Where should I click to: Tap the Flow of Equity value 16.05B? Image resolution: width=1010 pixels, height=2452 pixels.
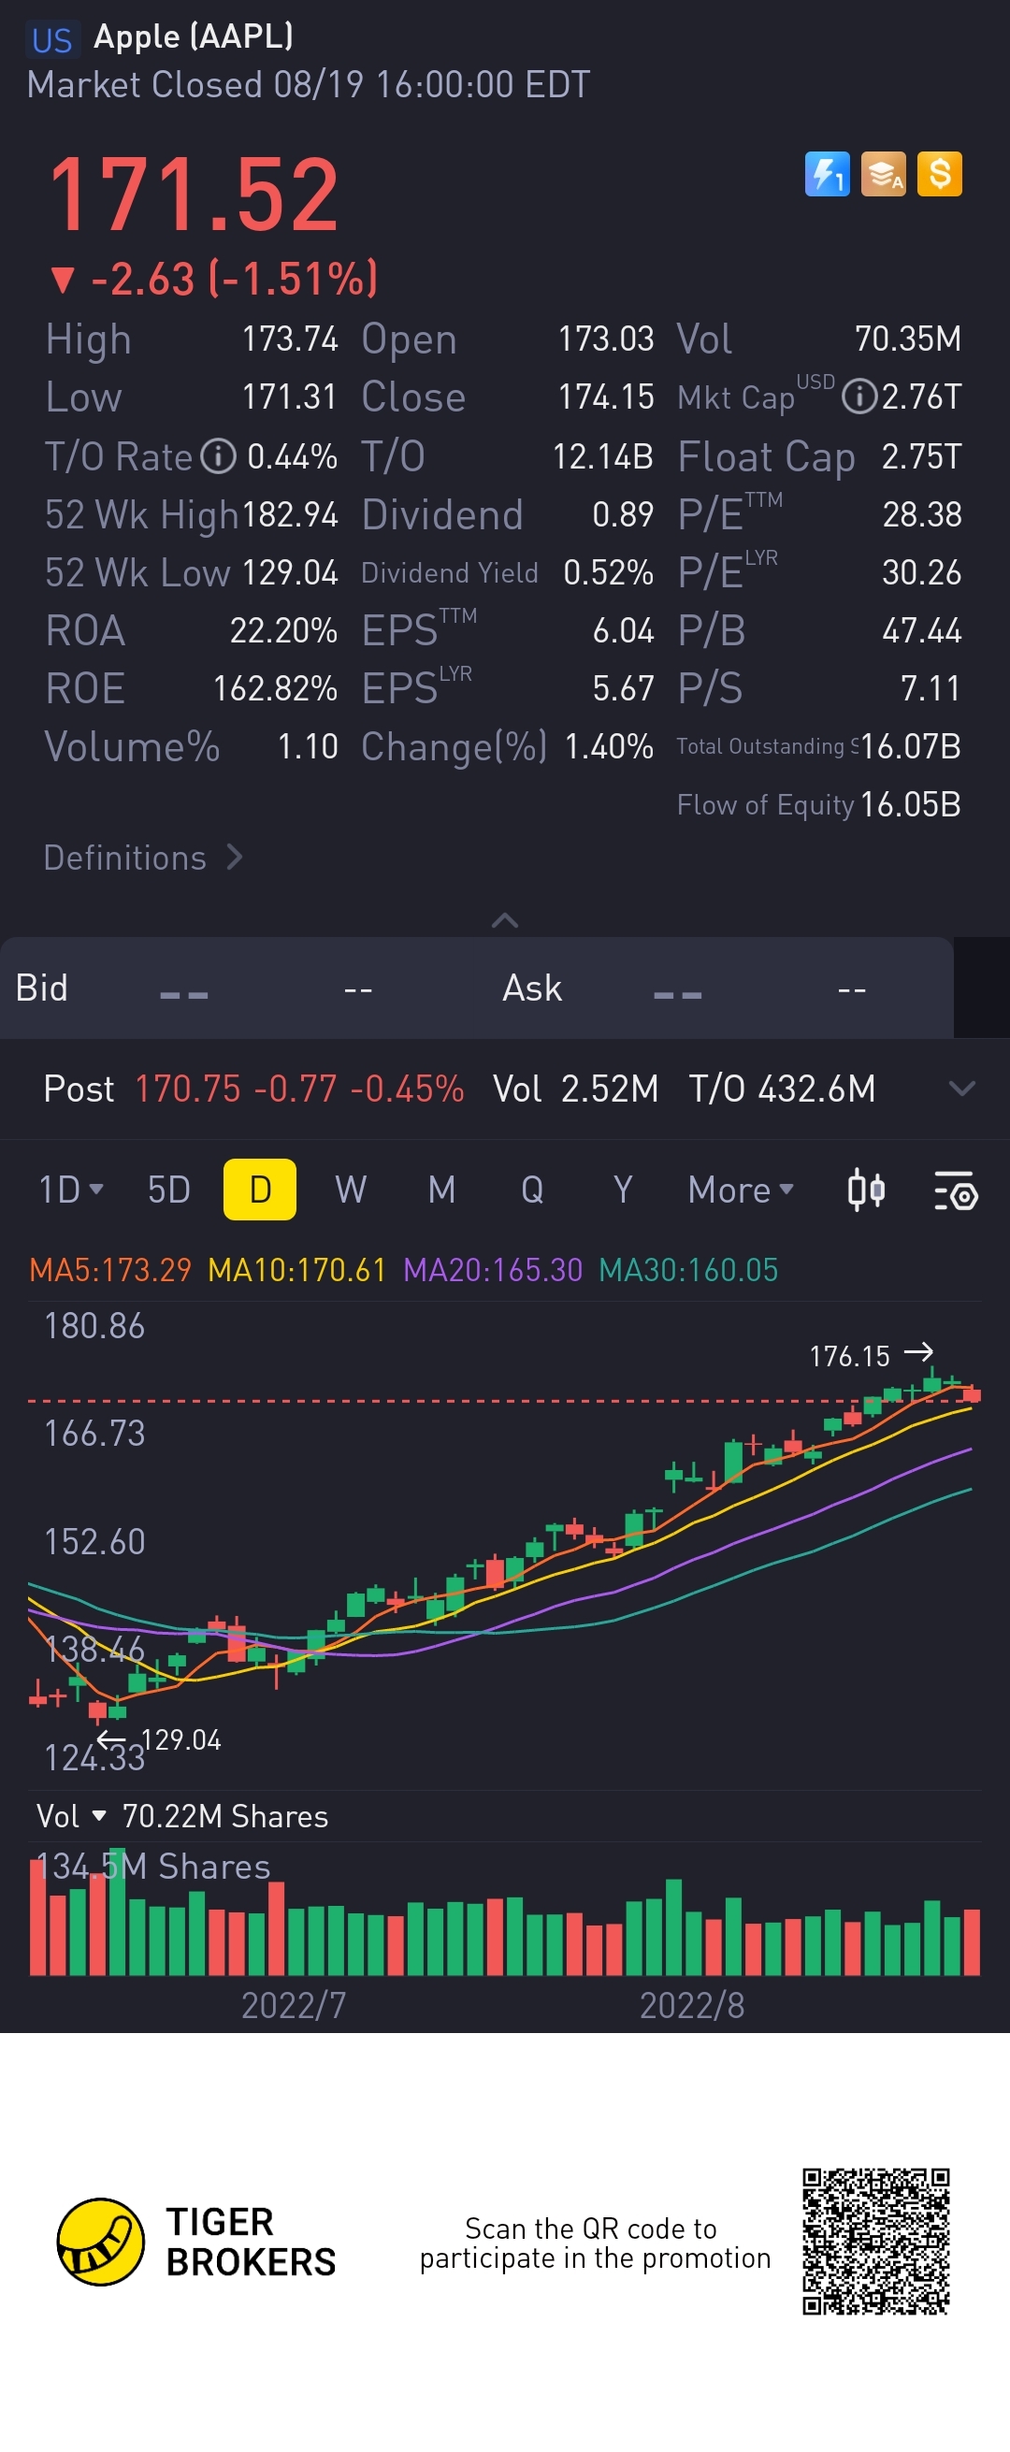[x=910, y=805]
